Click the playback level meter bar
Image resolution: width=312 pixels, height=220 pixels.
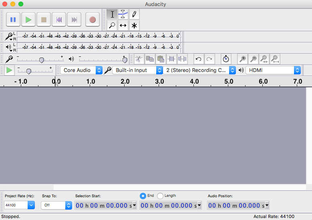99,48
